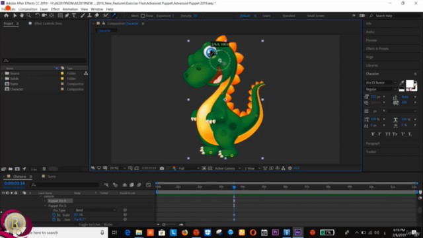This screenshot has height=238, width=423.
Task: Click the timeline zoom slider
Action: [164, 225]
